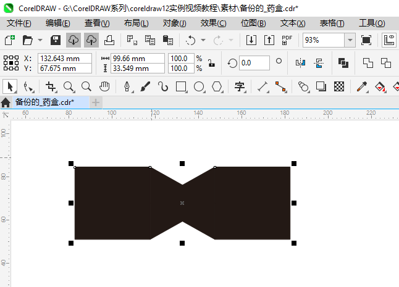
Task: Click the horizontal scale 100.0 field
Action: (x=181, y=59)
